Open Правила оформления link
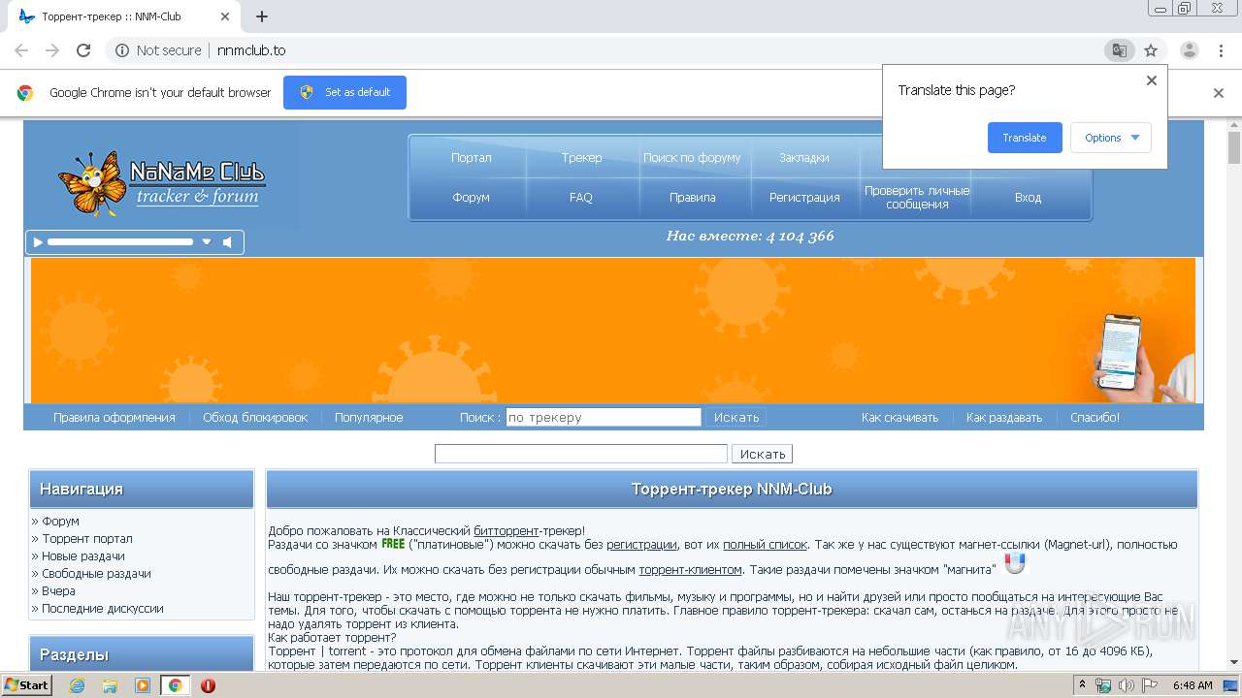The width and height of the screenshot is (1242, 698). (x=114, y=418)
